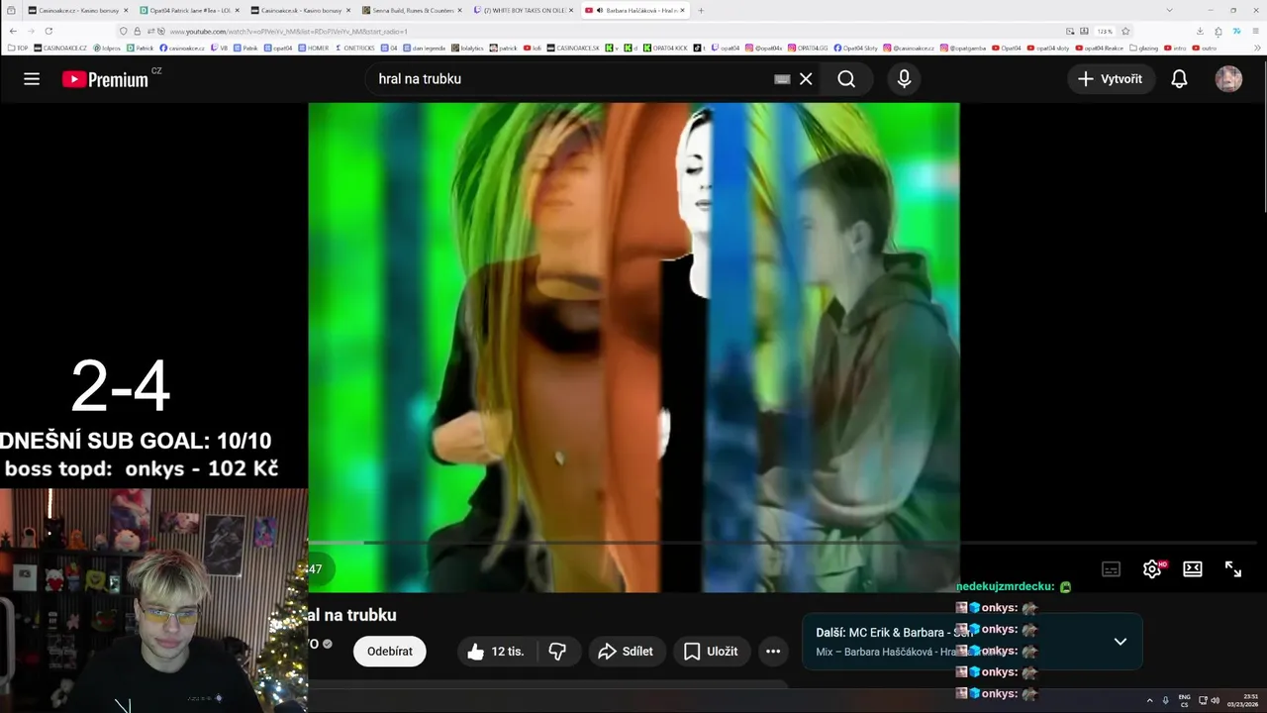Dislike the video
The width and height of the screenshot is (1267, 713).
pyautogui.click(x=557, y=652)
